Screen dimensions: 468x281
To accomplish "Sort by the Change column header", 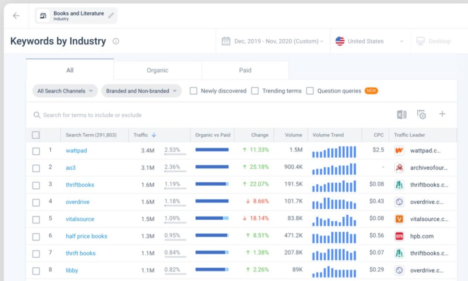I will click(x=260, y=135).
